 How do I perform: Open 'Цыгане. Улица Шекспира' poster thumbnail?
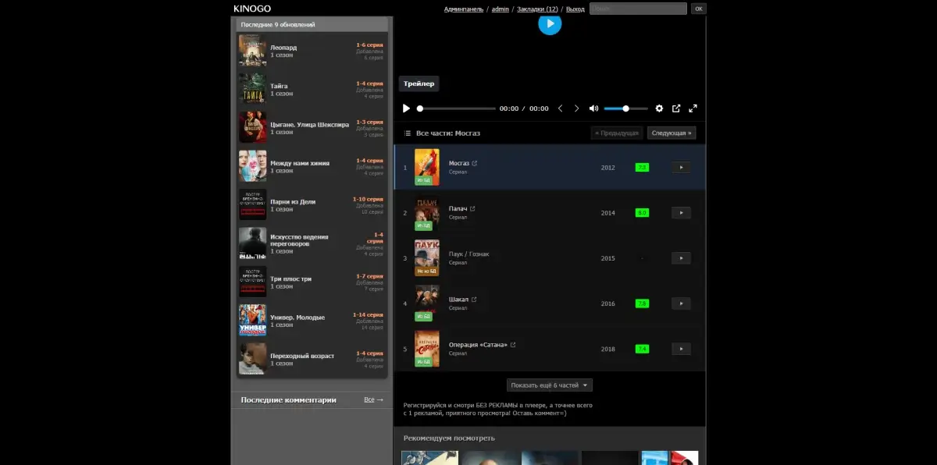252,126
